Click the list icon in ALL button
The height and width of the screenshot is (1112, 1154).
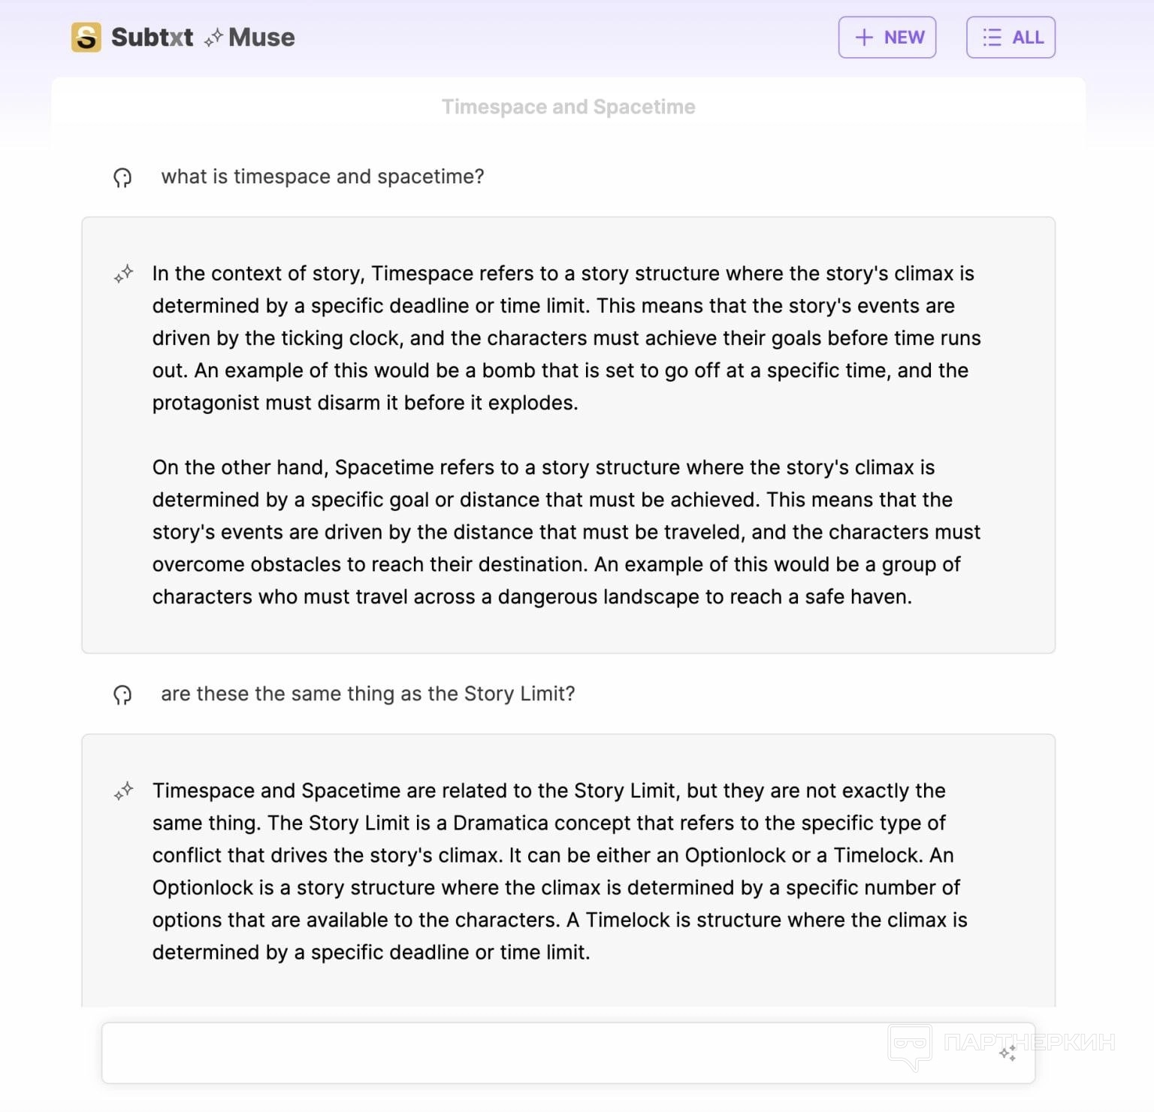992,38
